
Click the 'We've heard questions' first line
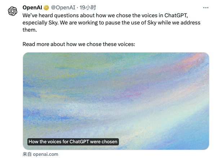105,15
